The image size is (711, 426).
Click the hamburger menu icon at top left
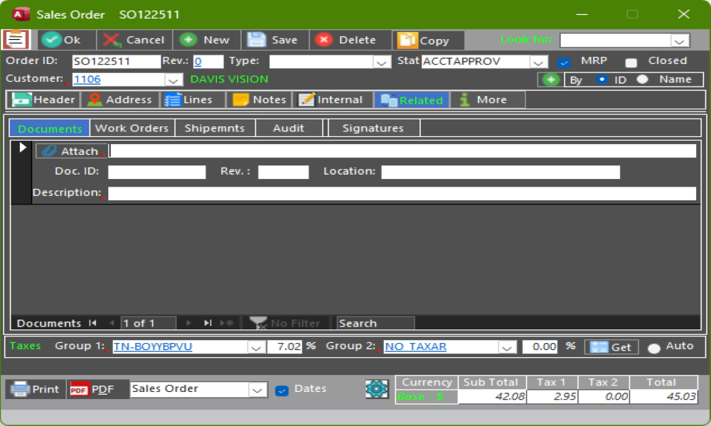(16, 40)
